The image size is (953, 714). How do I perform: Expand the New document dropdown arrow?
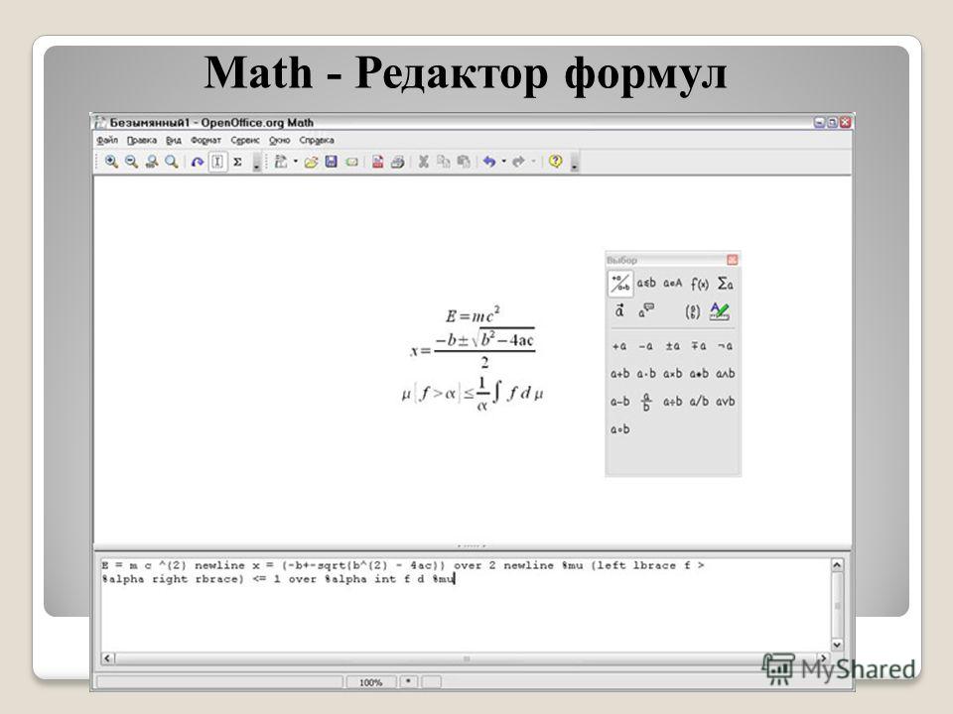coord(296,162)
